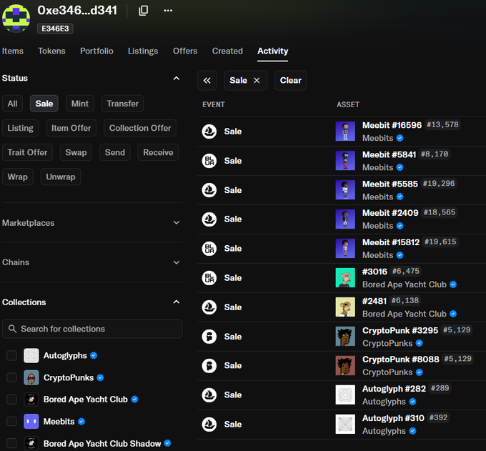
Task: Open the Offers tab
Action: [x=185, y=51]
